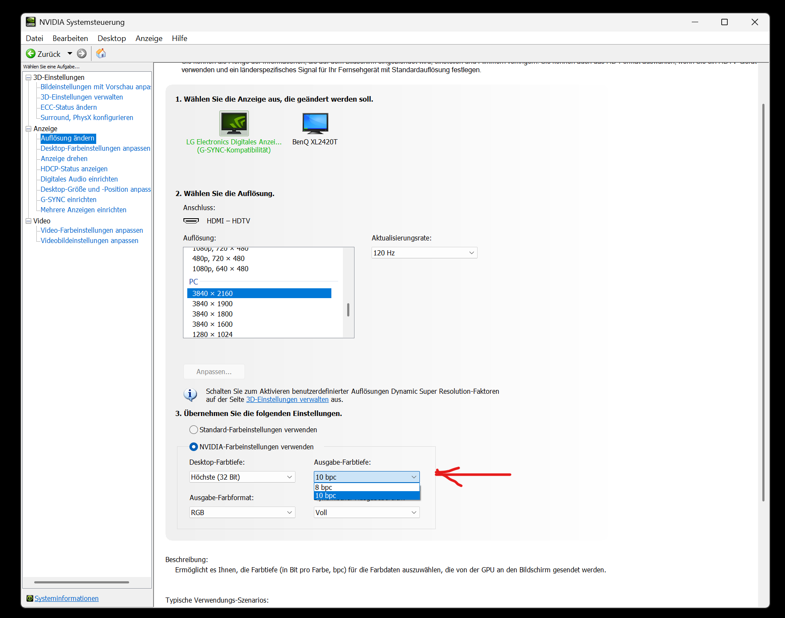Image resolution: width=785 pixels, height=618 pixels.
Task: Select Auflösung ändern in the tree
Action: pyautogui.click(x=68, y=138)
